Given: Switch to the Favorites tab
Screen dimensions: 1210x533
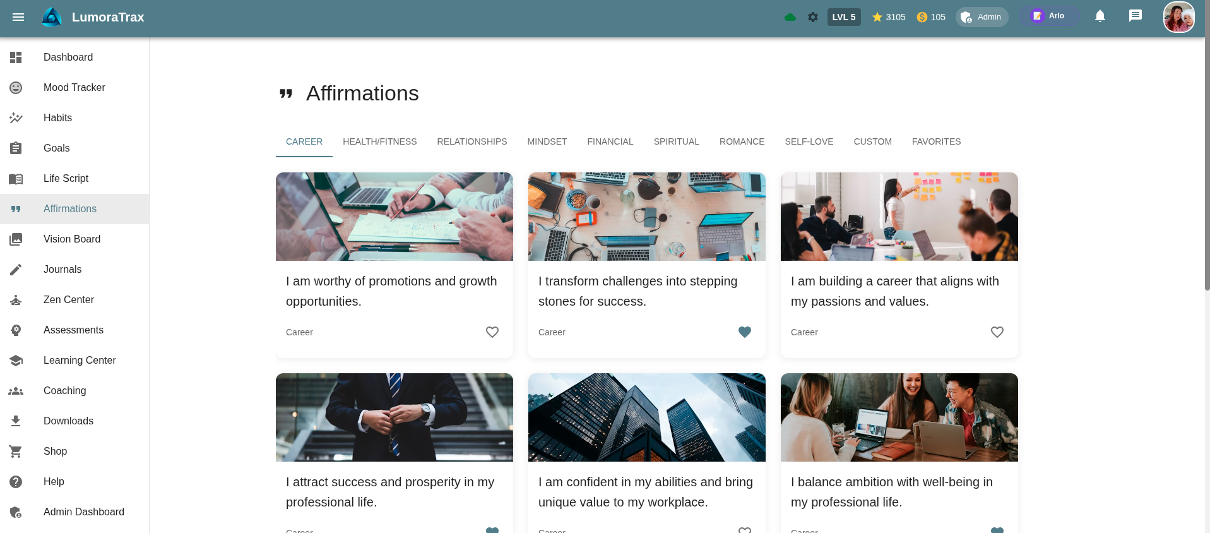Looking at the screenshot, I should click(x=936, y=141).
